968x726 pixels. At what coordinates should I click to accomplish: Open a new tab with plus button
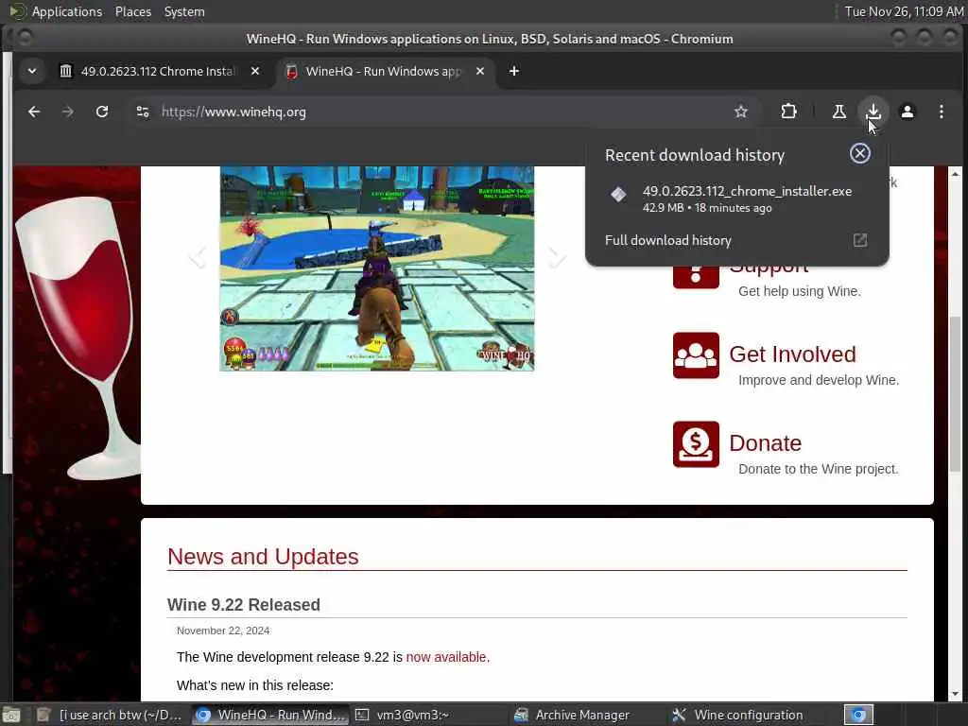point(513,71)
